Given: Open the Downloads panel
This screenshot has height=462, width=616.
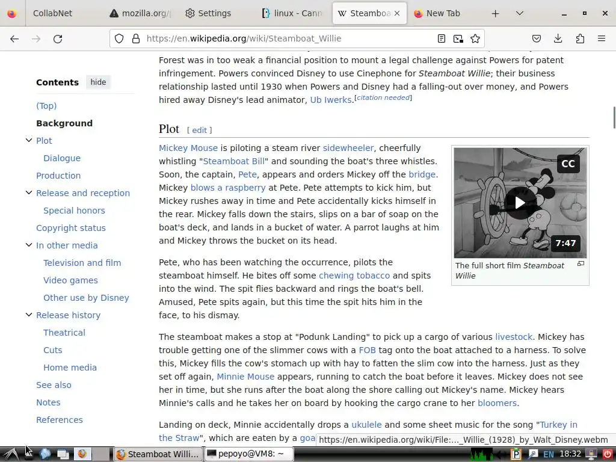Looking at the screenshot, I should tap(558, 38).
